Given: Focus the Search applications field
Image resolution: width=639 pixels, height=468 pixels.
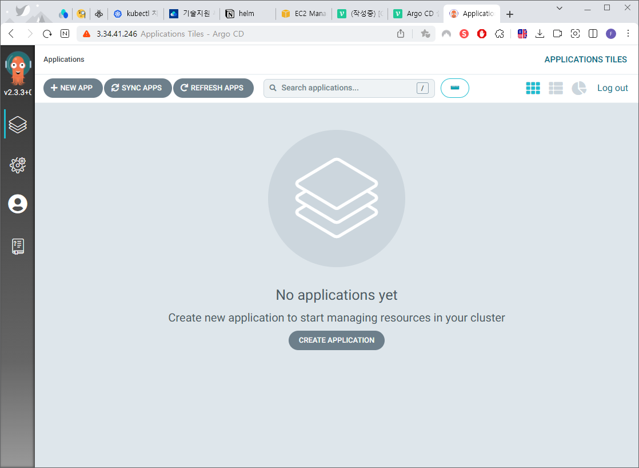Looking at the screenshot, I should click(x=349, y=88).
